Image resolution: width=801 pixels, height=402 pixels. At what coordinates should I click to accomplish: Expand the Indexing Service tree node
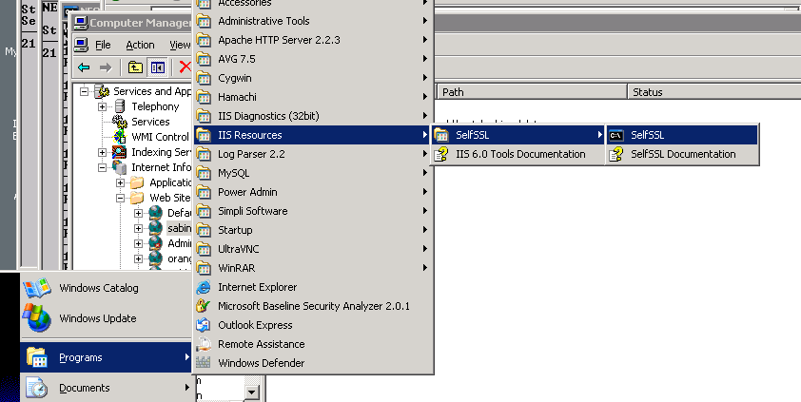[103, 152]
